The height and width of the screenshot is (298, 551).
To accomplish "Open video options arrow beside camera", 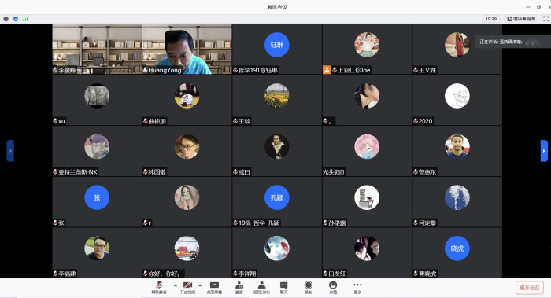I will coord(200,285).
